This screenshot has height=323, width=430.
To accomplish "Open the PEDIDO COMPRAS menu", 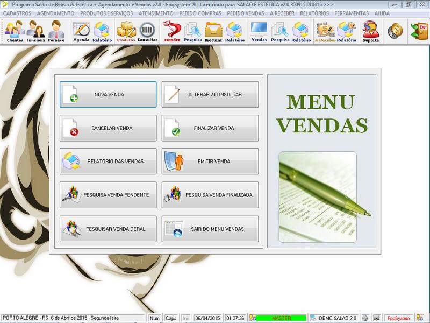I will coord(200,13).
